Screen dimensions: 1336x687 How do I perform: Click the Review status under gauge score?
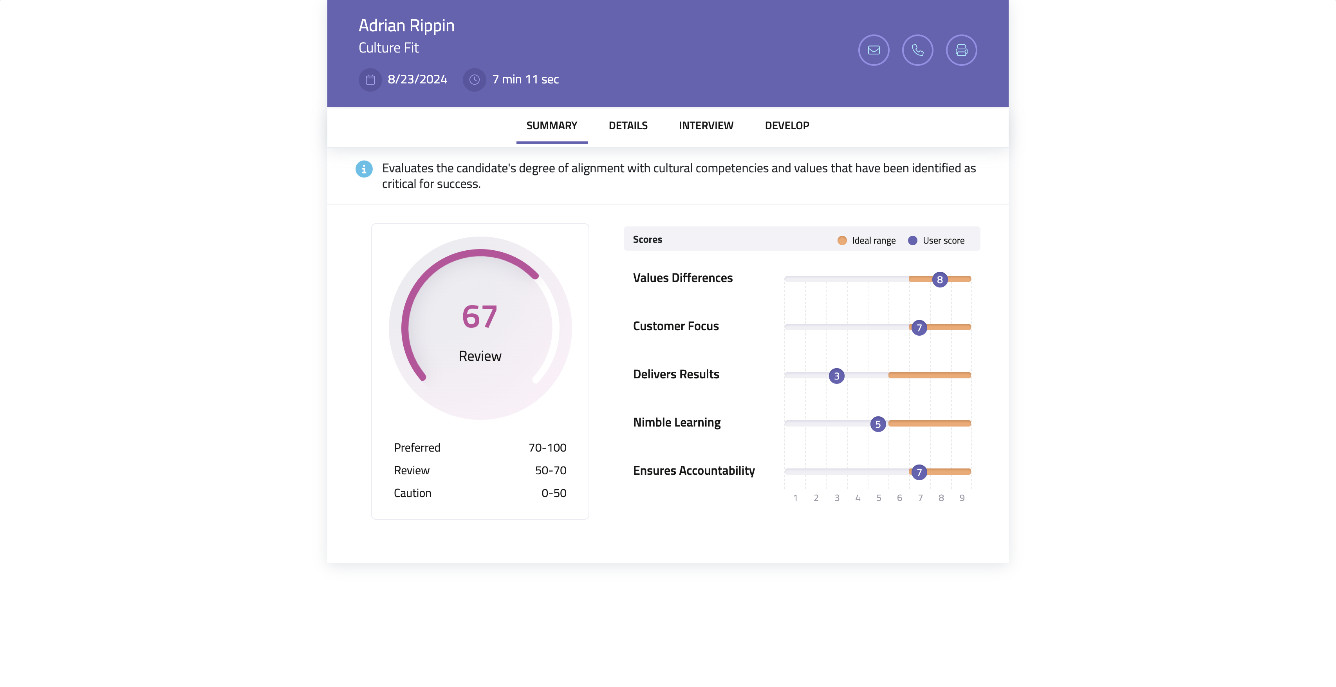tap(480, 356)
